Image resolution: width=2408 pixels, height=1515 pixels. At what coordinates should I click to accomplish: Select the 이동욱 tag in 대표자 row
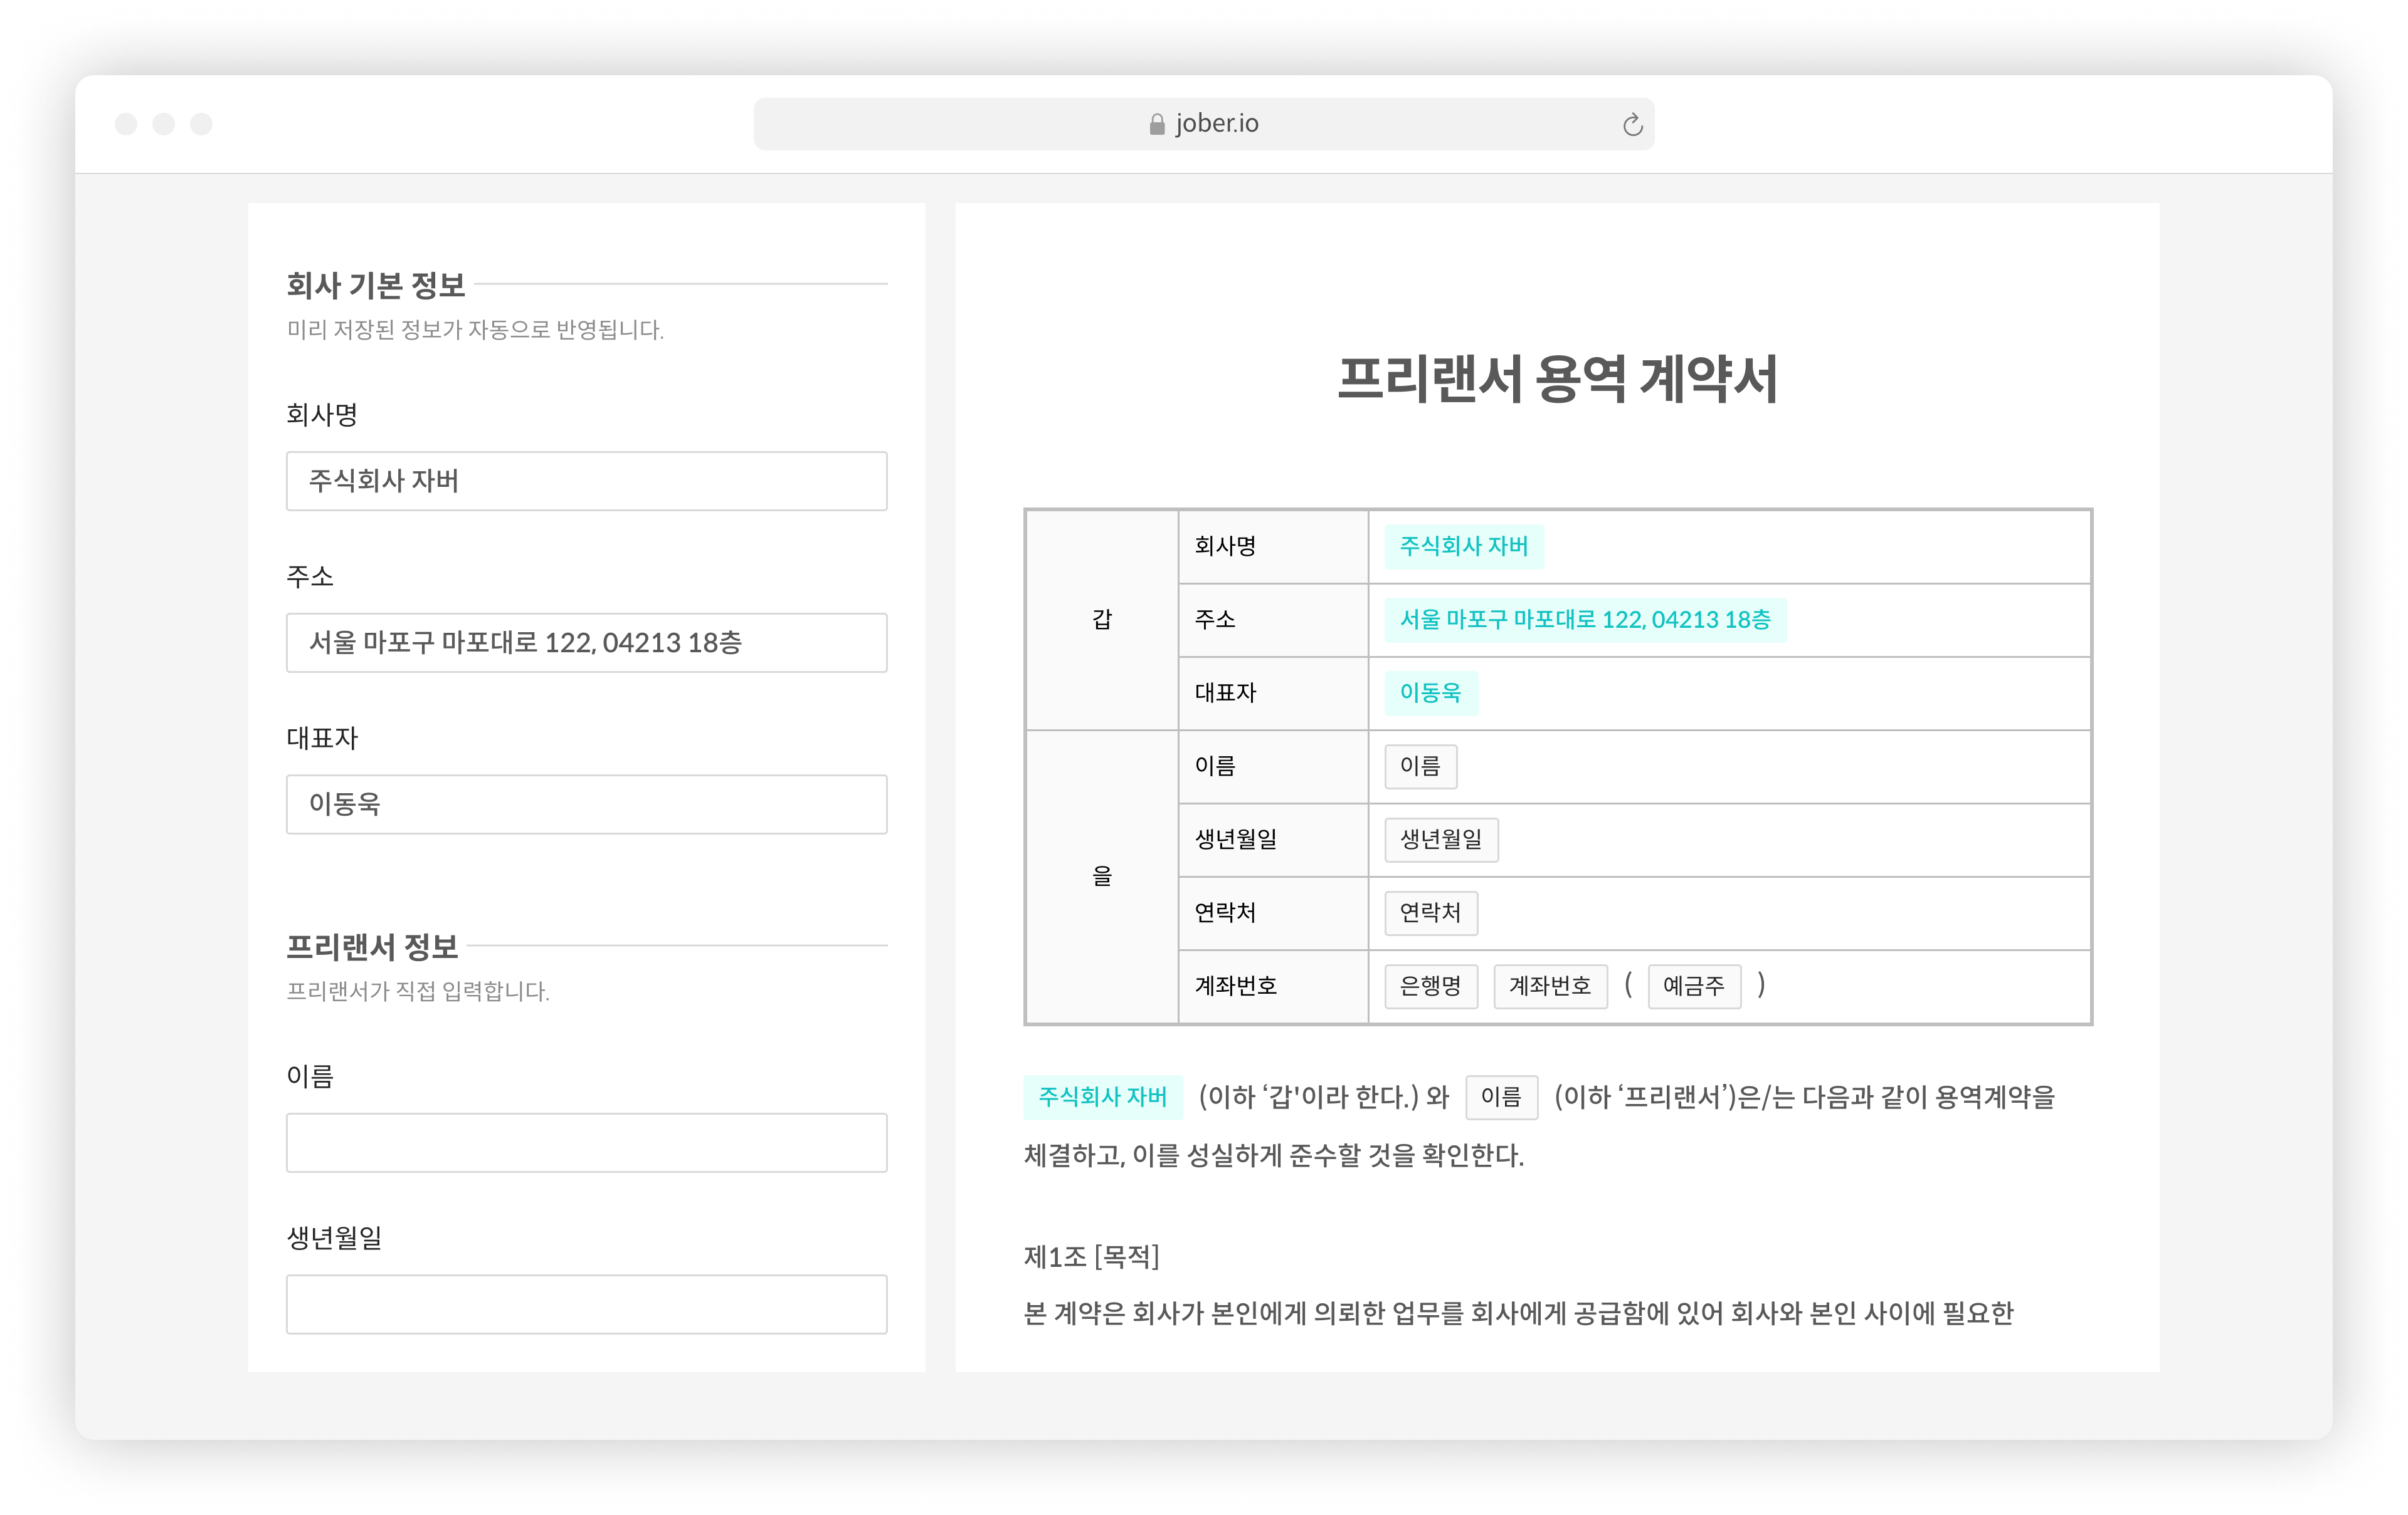[1430, 692]
